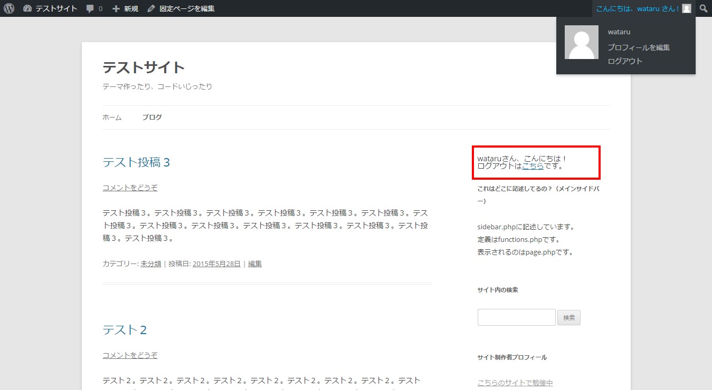The image size is (712, 390).
Task: Open the 未分類 category link
Action: point(151,264)
